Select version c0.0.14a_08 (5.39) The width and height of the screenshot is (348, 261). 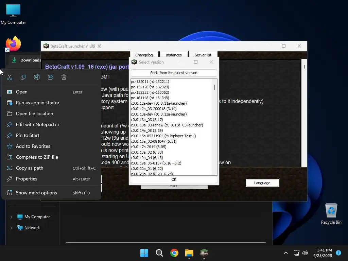point(147,130)
